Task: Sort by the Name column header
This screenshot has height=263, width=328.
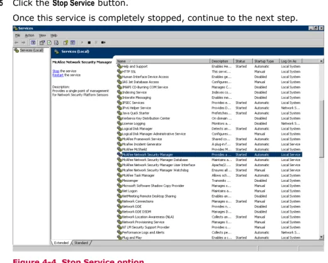Action: [163, 61]
